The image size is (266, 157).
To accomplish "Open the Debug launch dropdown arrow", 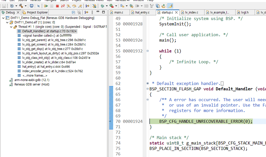I will (107, 6).
